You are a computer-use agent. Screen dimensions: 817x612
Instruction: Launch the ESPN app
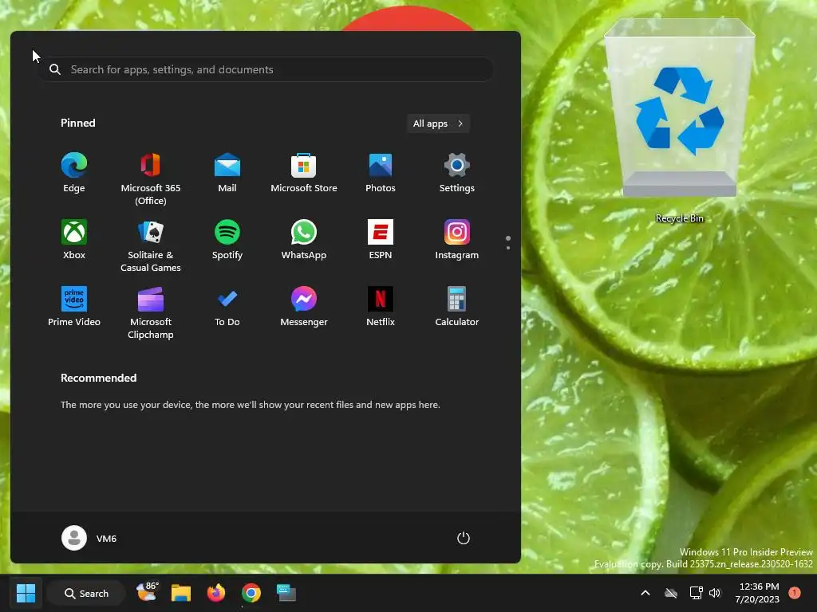[381, 239]
